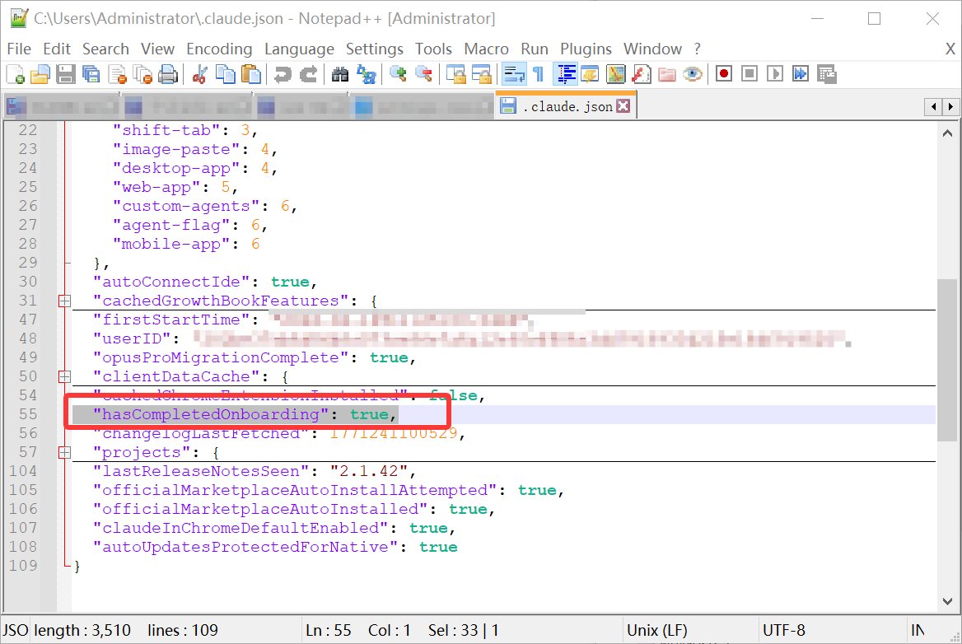Expand the cachedGrowthBookFeatures fold on line 31

63,301
